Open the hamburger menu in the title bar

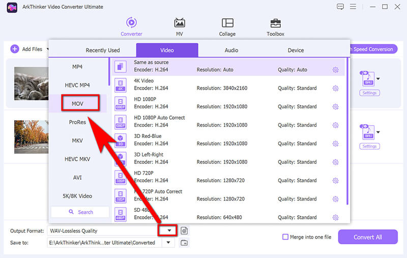tap(353, 7)
